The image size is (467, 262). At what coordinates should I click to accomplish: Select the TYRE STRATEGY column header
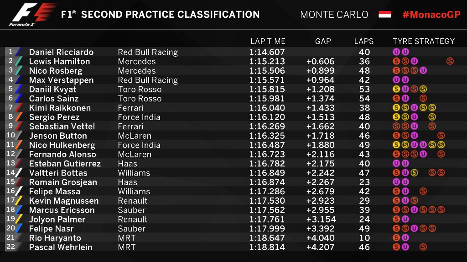[424, 41]
